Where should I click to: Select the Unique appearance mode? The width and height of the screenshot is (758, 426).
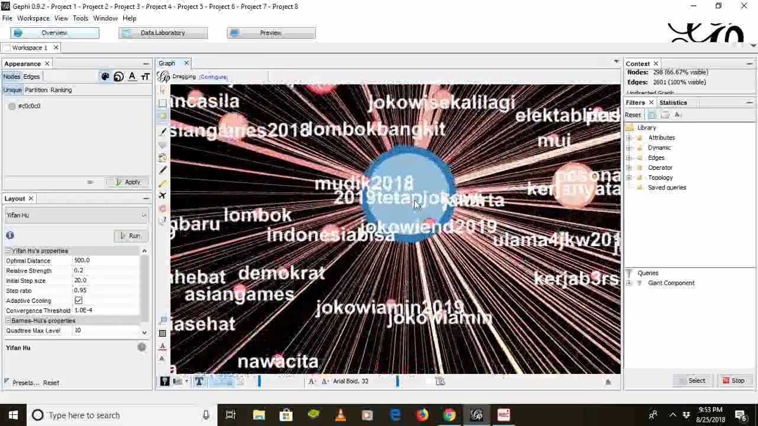(x=12, y=90)
